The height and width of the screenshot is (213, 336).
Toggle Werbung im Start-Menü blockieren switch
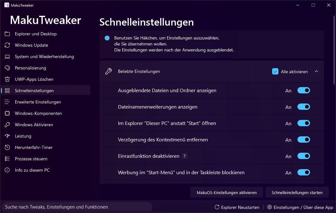(x=304, y=172)
